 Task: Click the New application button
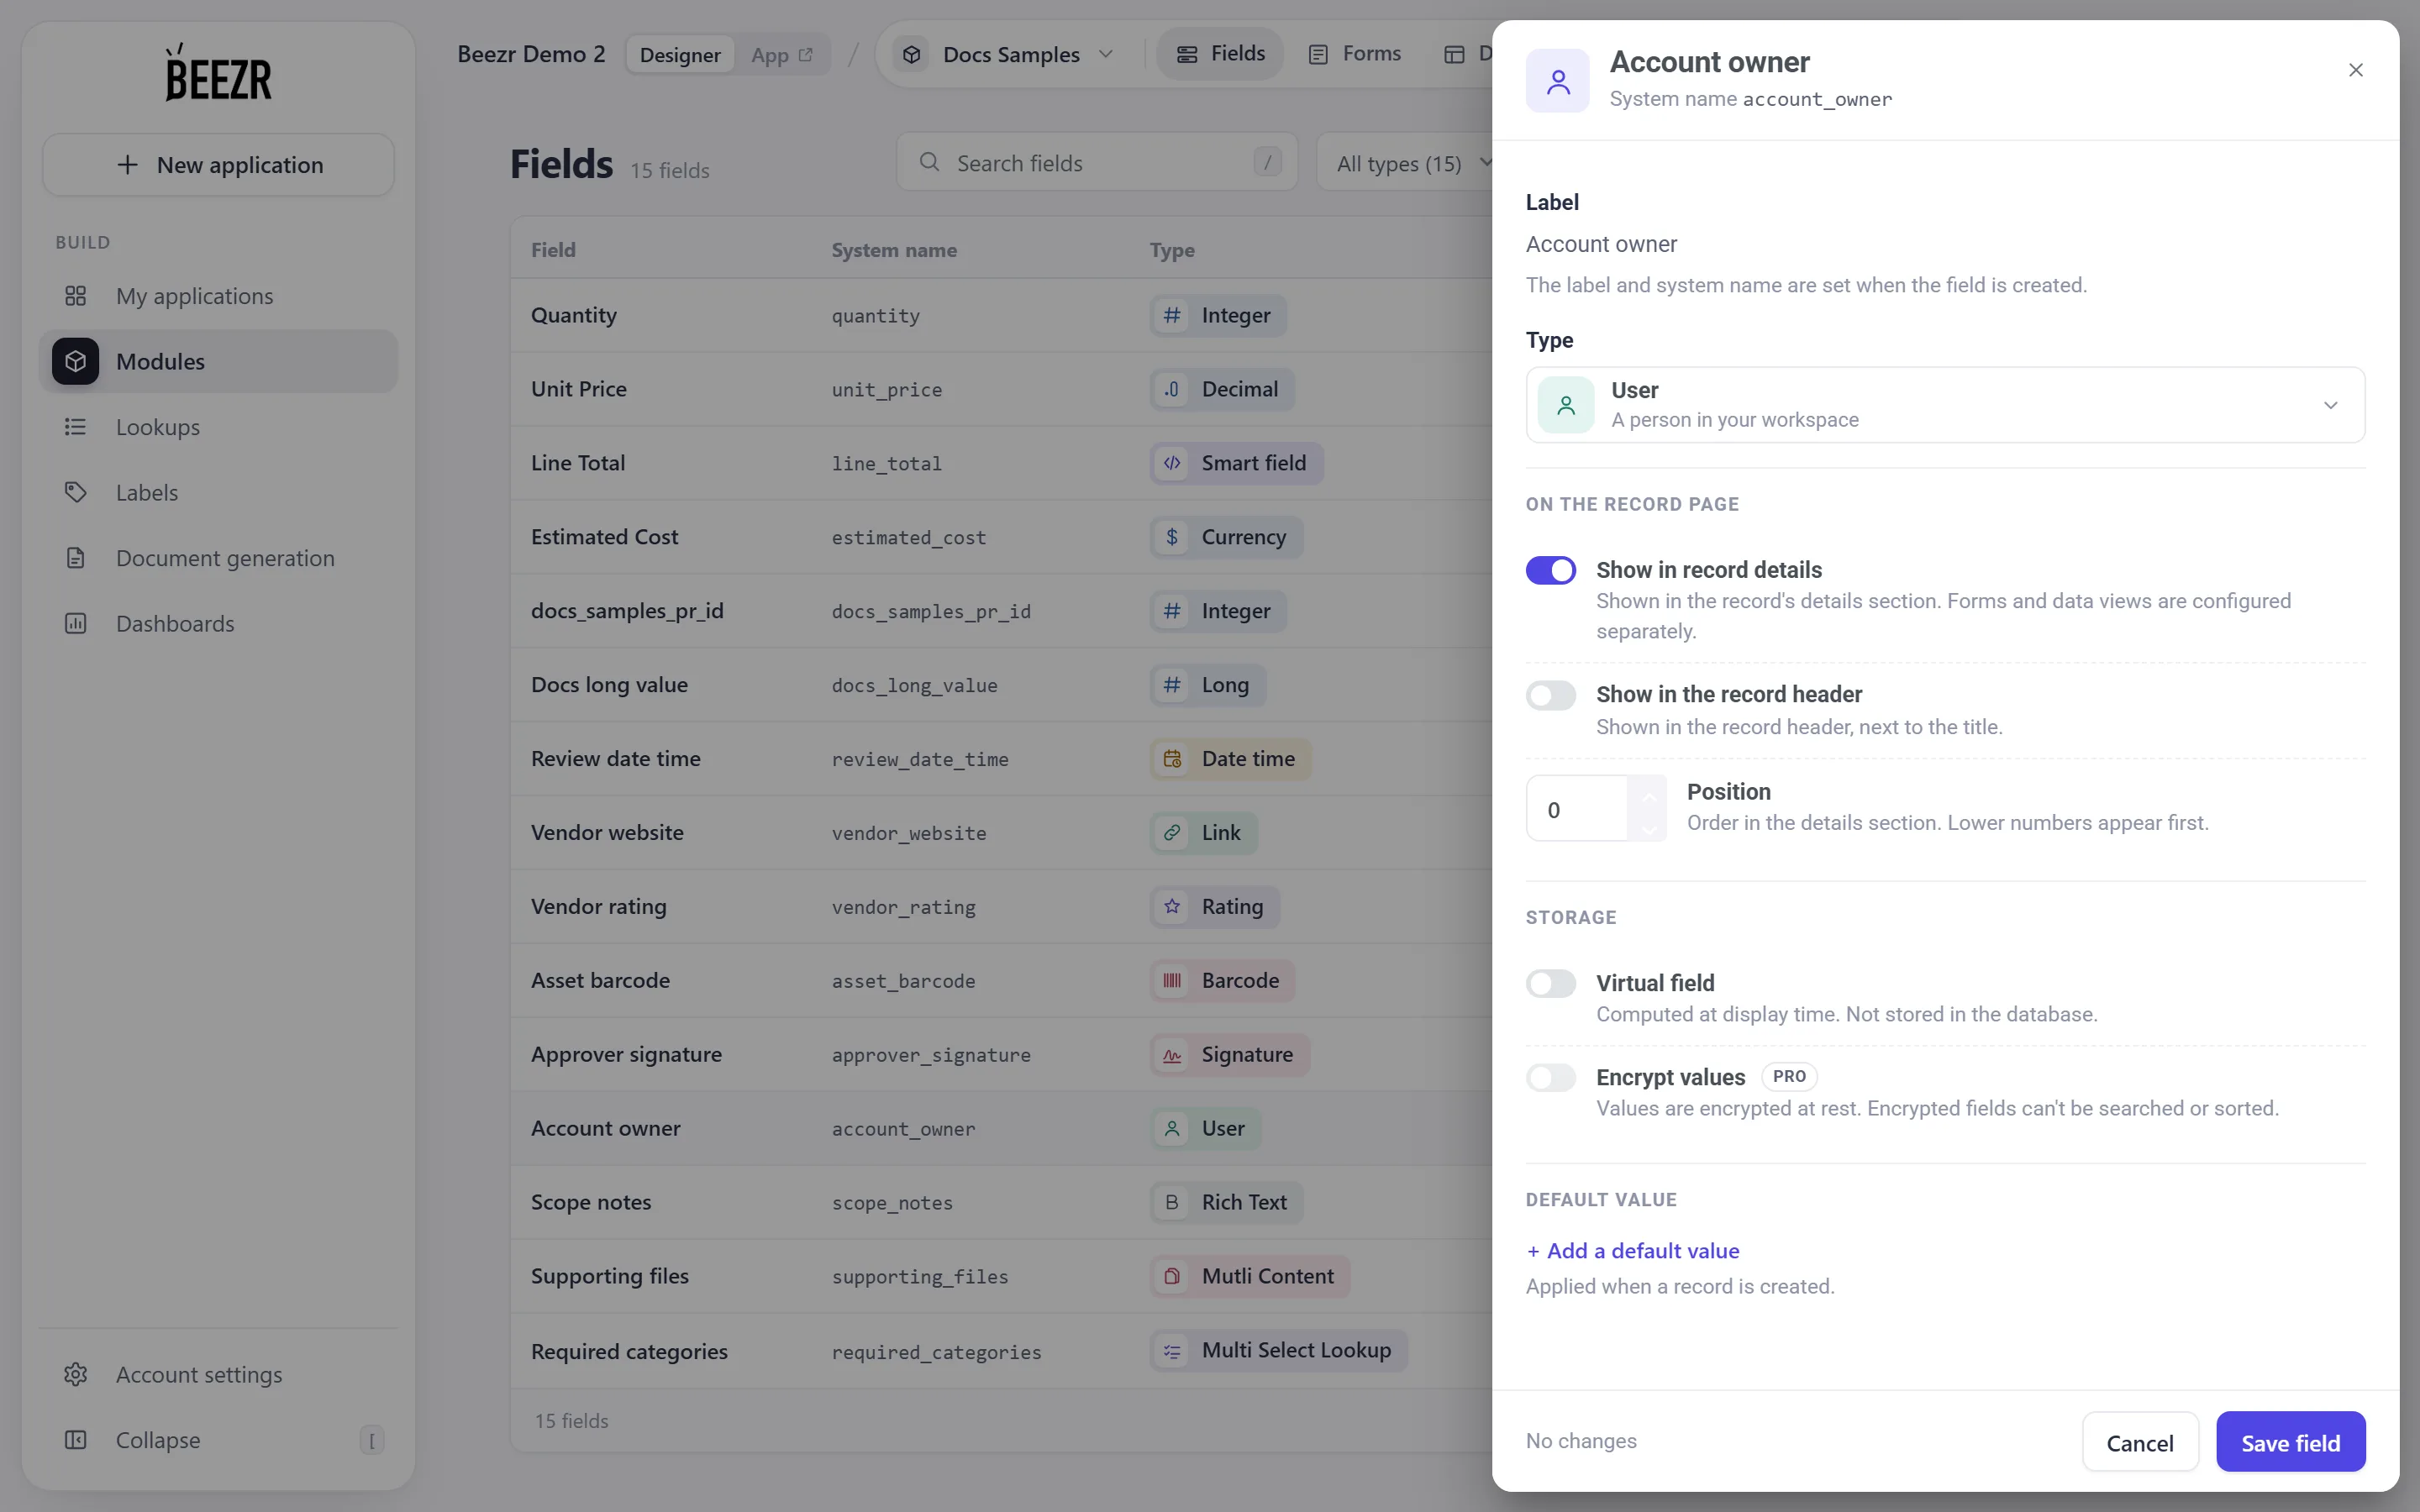pos(218,165)
